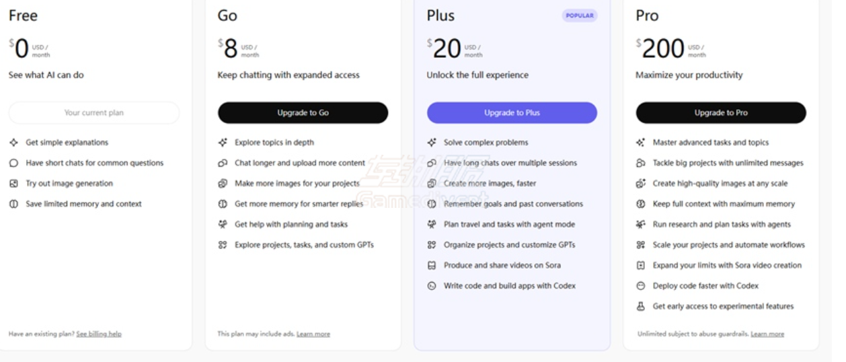Click the POPULAR badge on Plus plan
This screenshot has height=362, width=846.
[x=579, y=15]
